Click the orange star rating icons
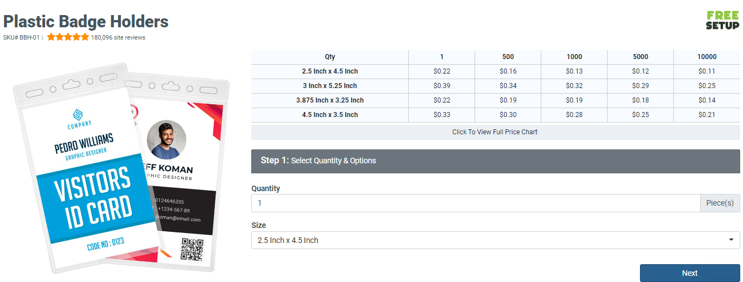This screenshot has height=282, width=743. tap(68, 37)
